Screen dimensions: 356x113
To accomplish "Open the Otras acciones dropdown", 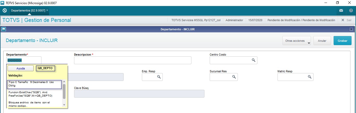I will (x=297, y=41).
